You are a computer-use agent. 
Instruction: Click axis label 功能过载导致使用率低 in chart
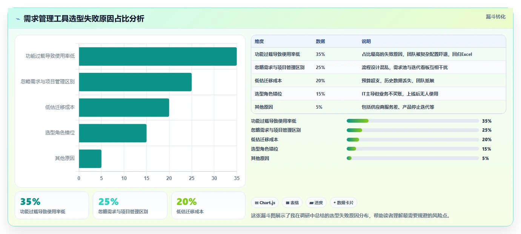coord(50,56)
